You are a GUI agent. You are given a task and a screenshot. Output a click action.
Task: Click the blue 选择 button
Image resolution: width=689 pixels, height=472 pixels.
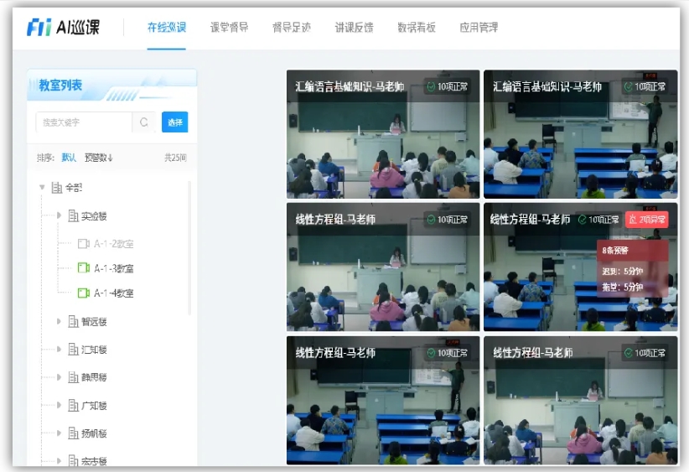click(x=174, y=122)
